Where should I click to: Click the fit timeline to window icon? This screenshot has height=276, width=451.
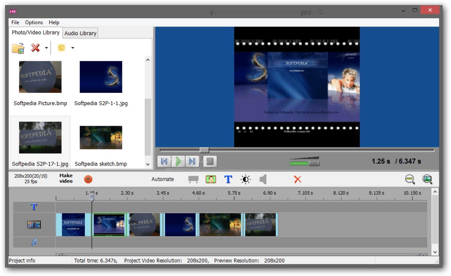click(x=428, y=179)
